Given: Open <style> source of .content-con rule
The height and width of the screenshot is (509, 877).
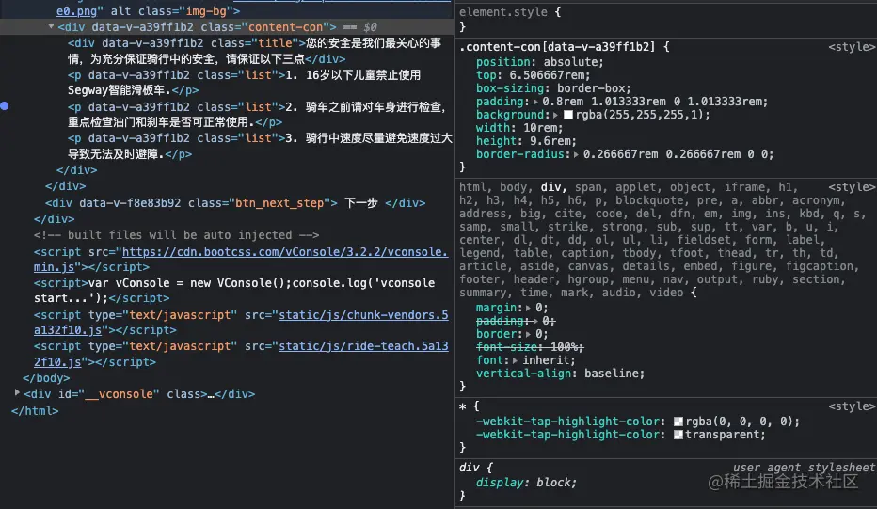Looking at the screenshot, I should (852, 47).
